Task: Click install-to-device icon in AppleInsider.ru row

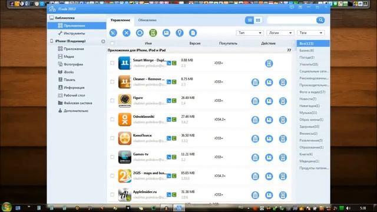Action: (283, 195)
